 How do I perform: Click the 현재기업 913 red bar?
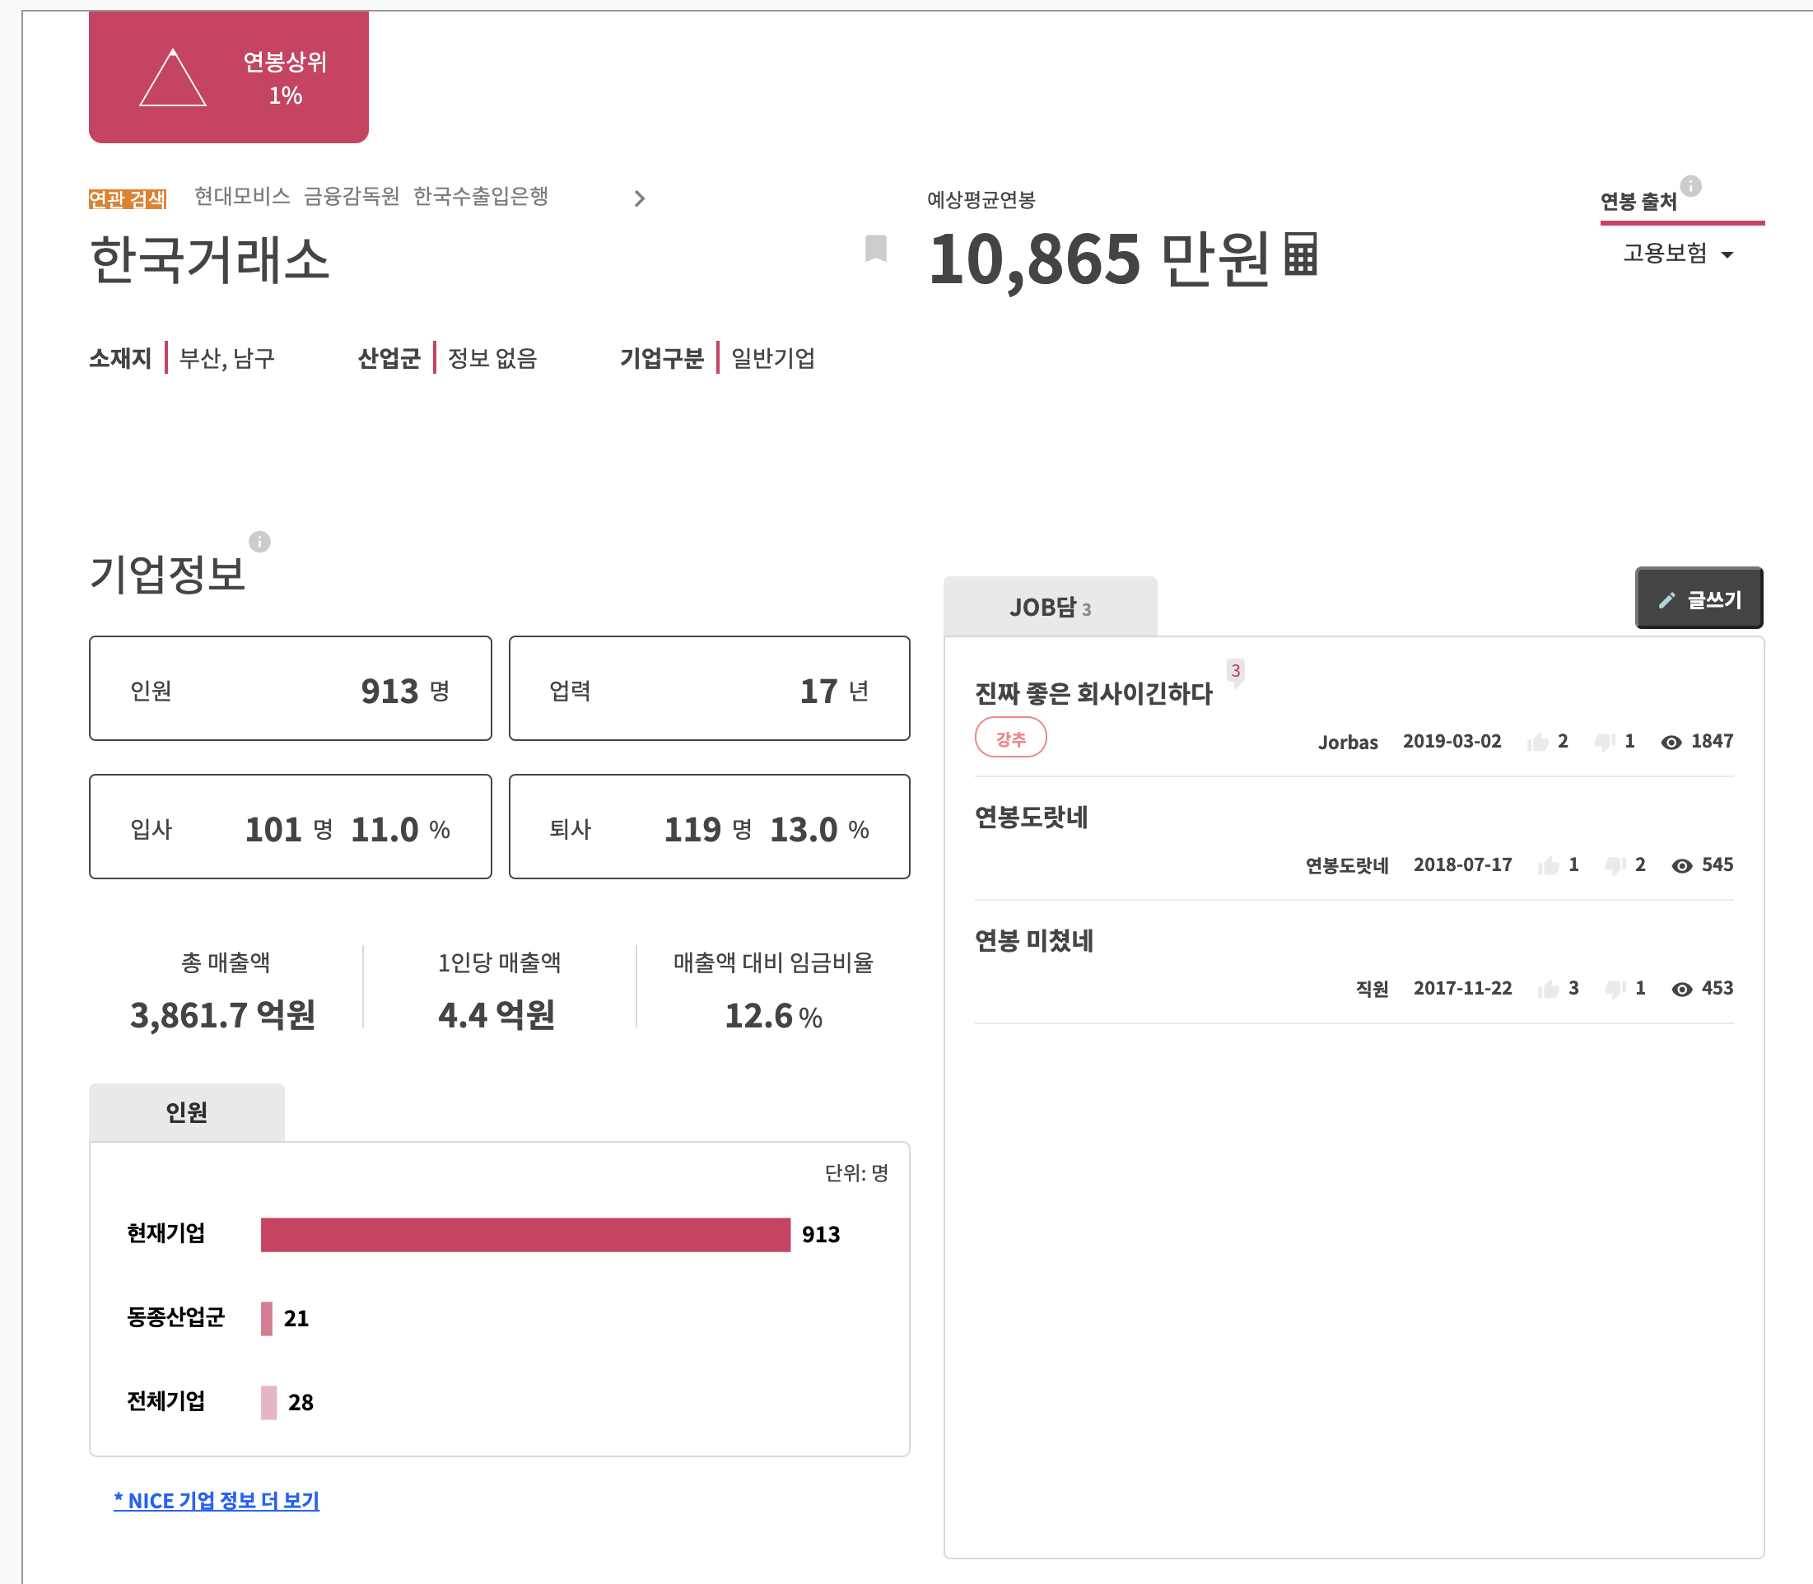pos(525,1234)
